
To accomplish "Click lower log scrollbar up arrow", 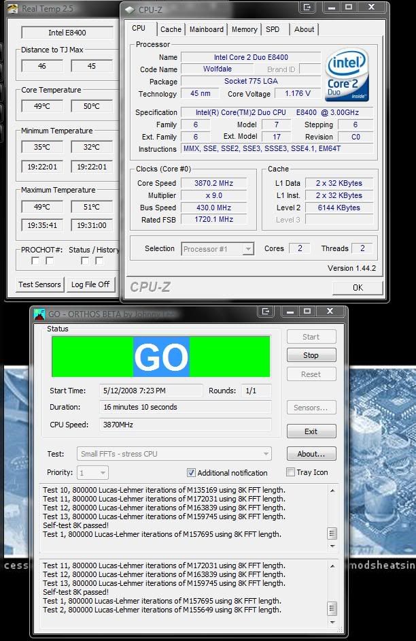I will coord(332,566).
